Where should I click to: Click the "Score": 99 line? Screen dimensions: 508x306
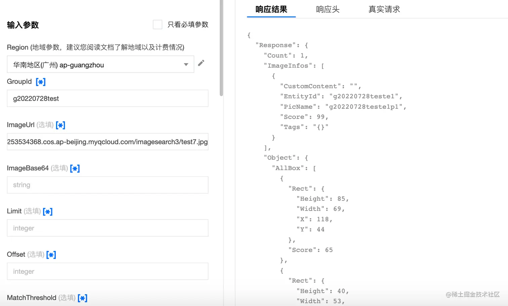304,117
